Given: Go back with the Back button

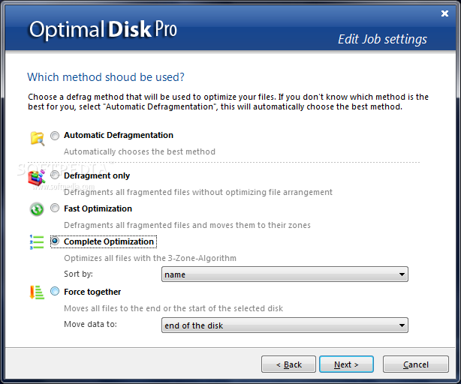Looking at the screenshot, I should pyautogui.click(x=288, y=364).
